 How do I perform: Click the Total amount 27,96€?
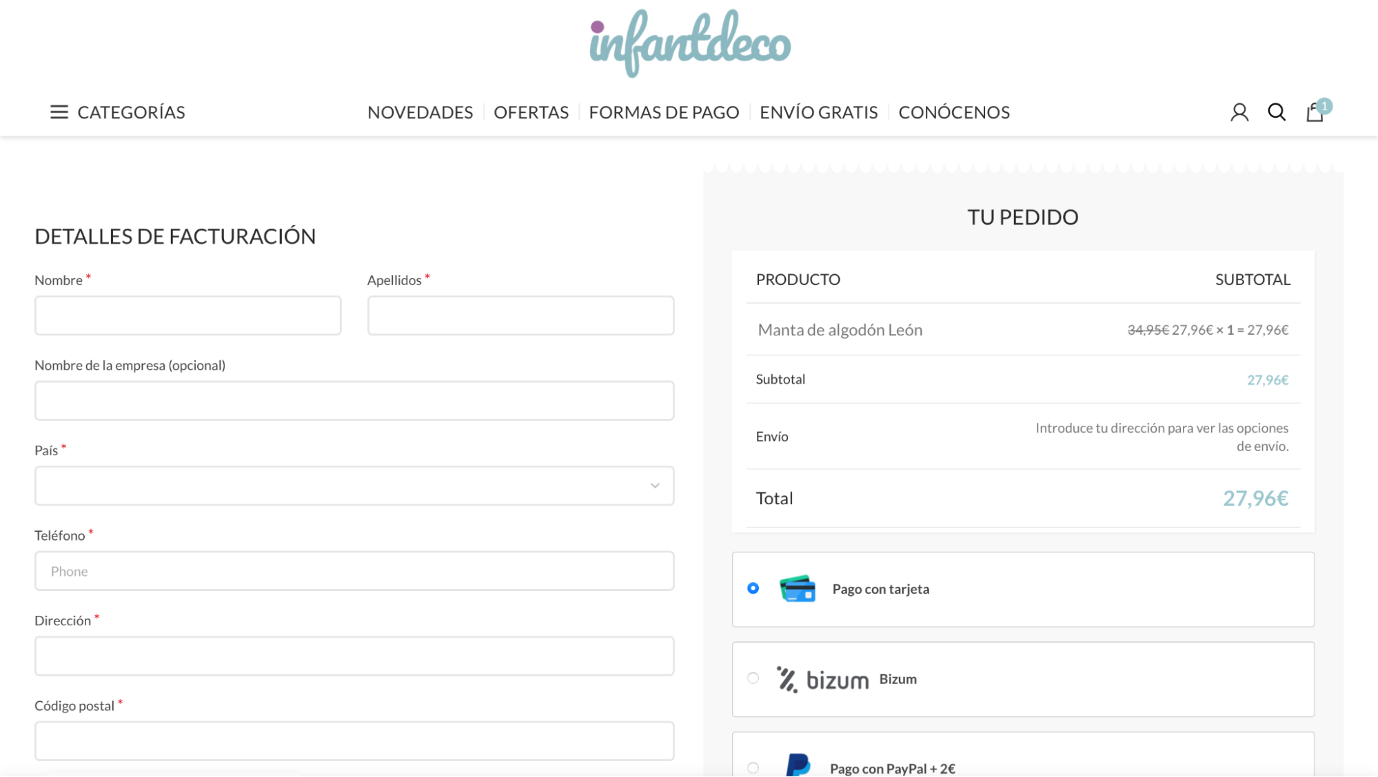coord(1255,498)
